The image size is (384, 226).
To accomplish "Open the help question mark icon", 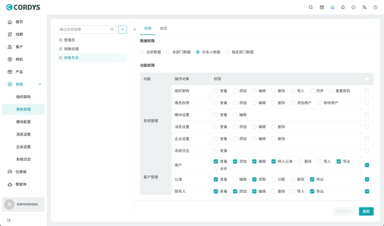I will 375,7.
